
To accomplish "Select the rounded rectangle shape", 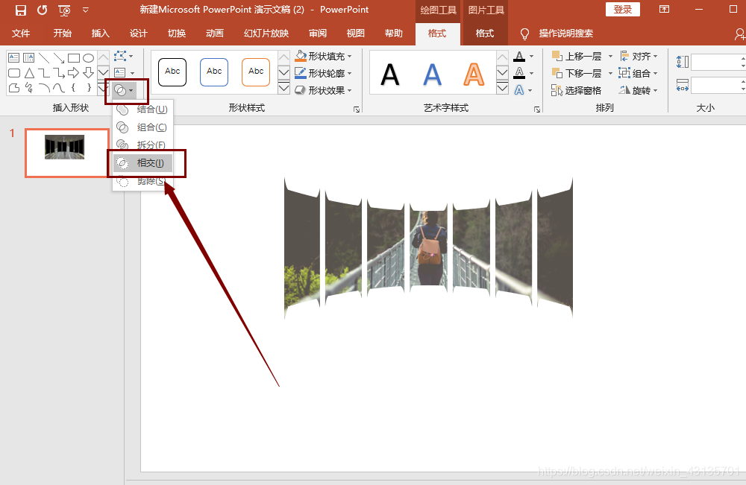I will [13, 73].
